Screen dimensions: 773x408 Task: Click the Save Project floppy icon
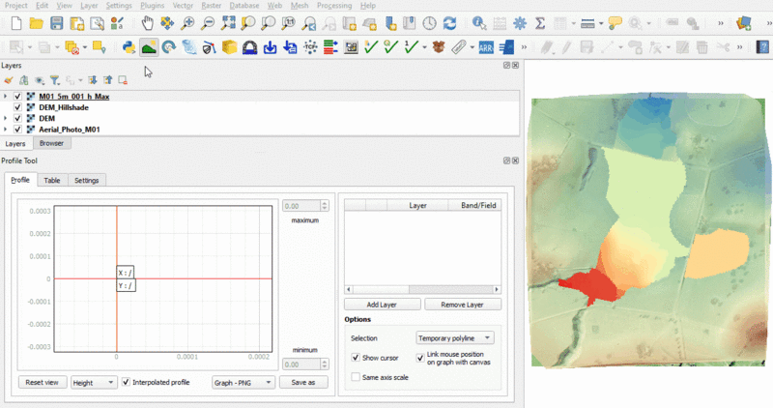[x=57, y=22]
